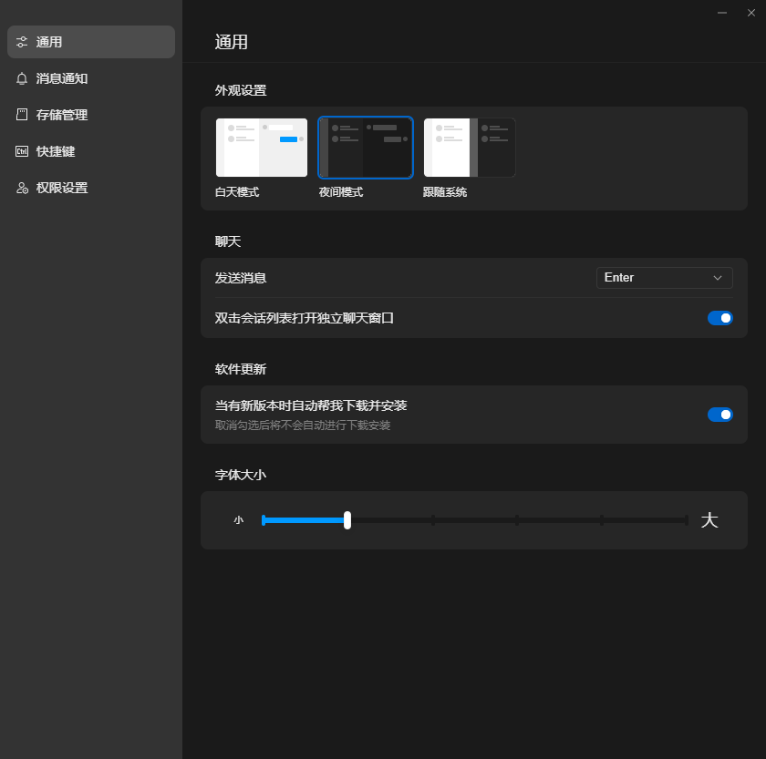Choose the 白天模式 label
The image size is (766, 759).
[237, 192]
